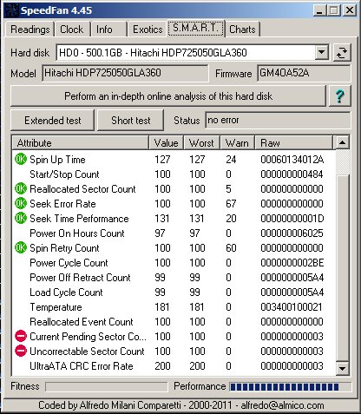Screen dimensions: 361x414
Task: Switch to the Clock tab
Action: [x=72, y=30]
